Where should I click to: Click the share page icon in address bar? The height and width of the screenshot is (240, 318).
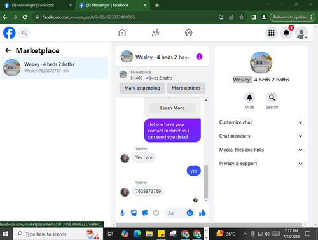click(x=232, y=17)
